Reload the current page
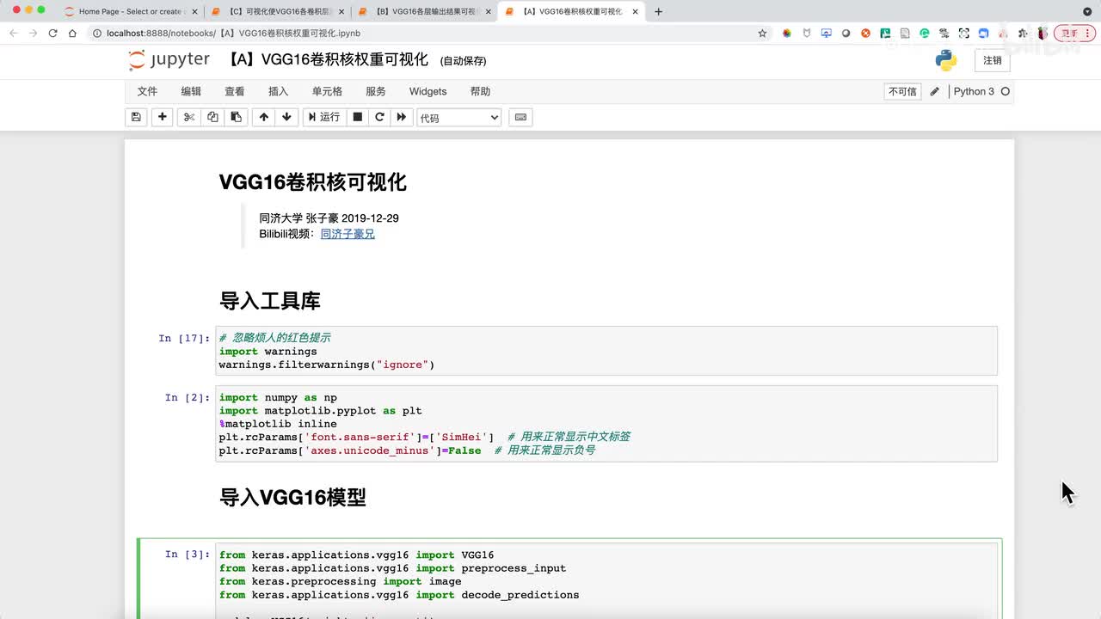The image size is (1101, 619). (52, 33)
